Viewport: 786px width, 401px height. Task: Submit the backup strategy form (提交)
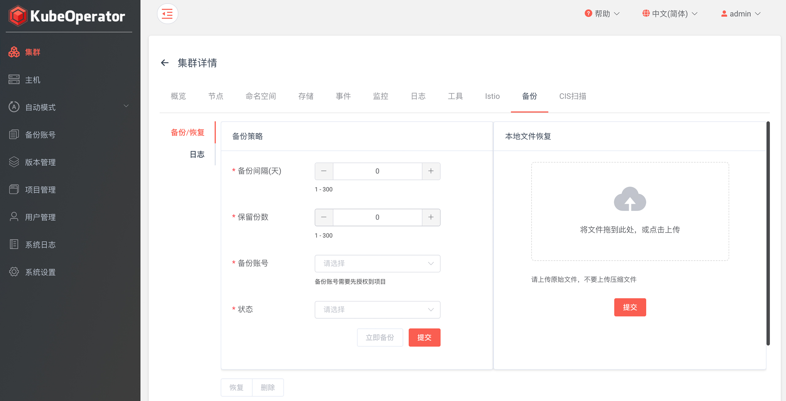click(424, 337)
